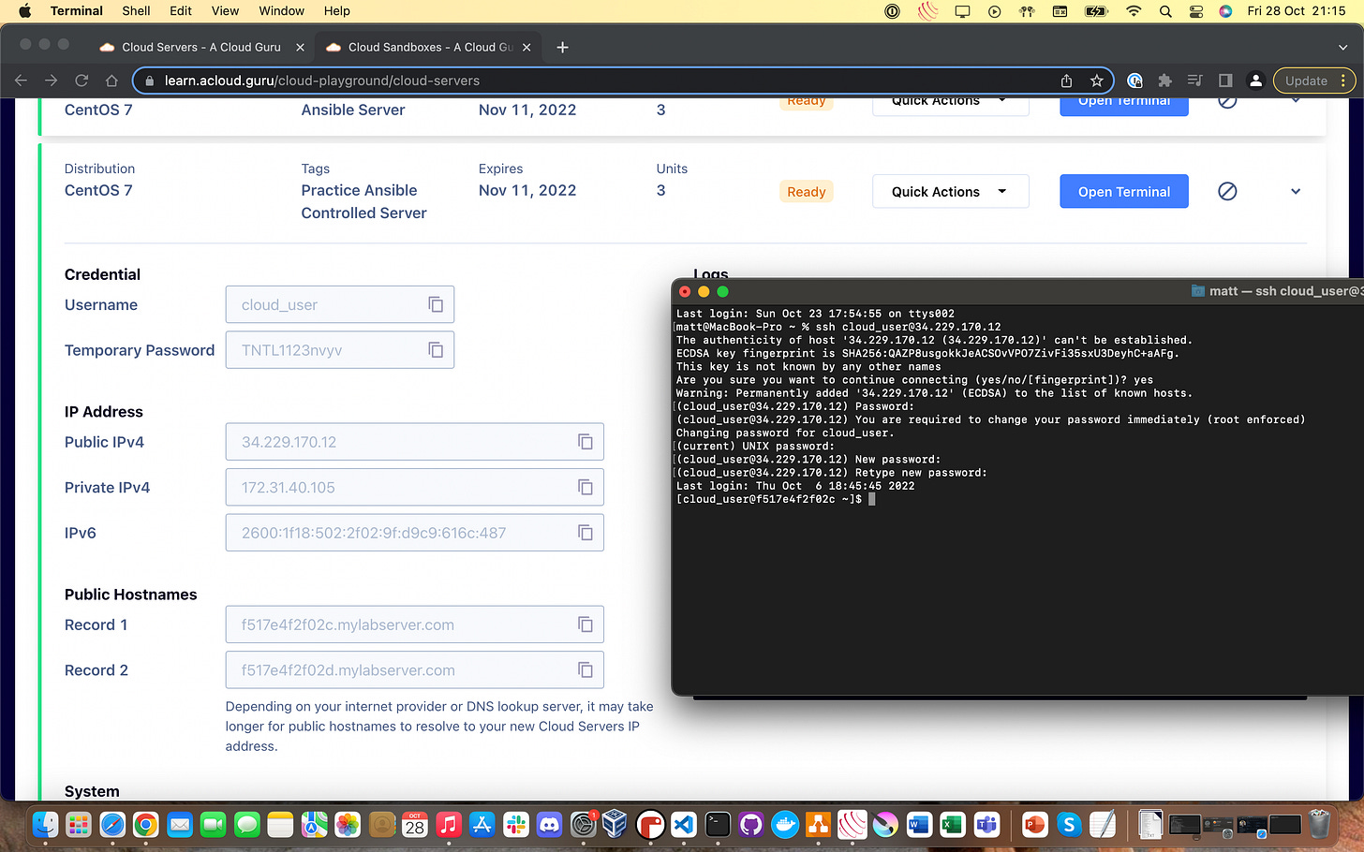
Task: Copy the Record 1 hostname
Action: pos(586,624)
